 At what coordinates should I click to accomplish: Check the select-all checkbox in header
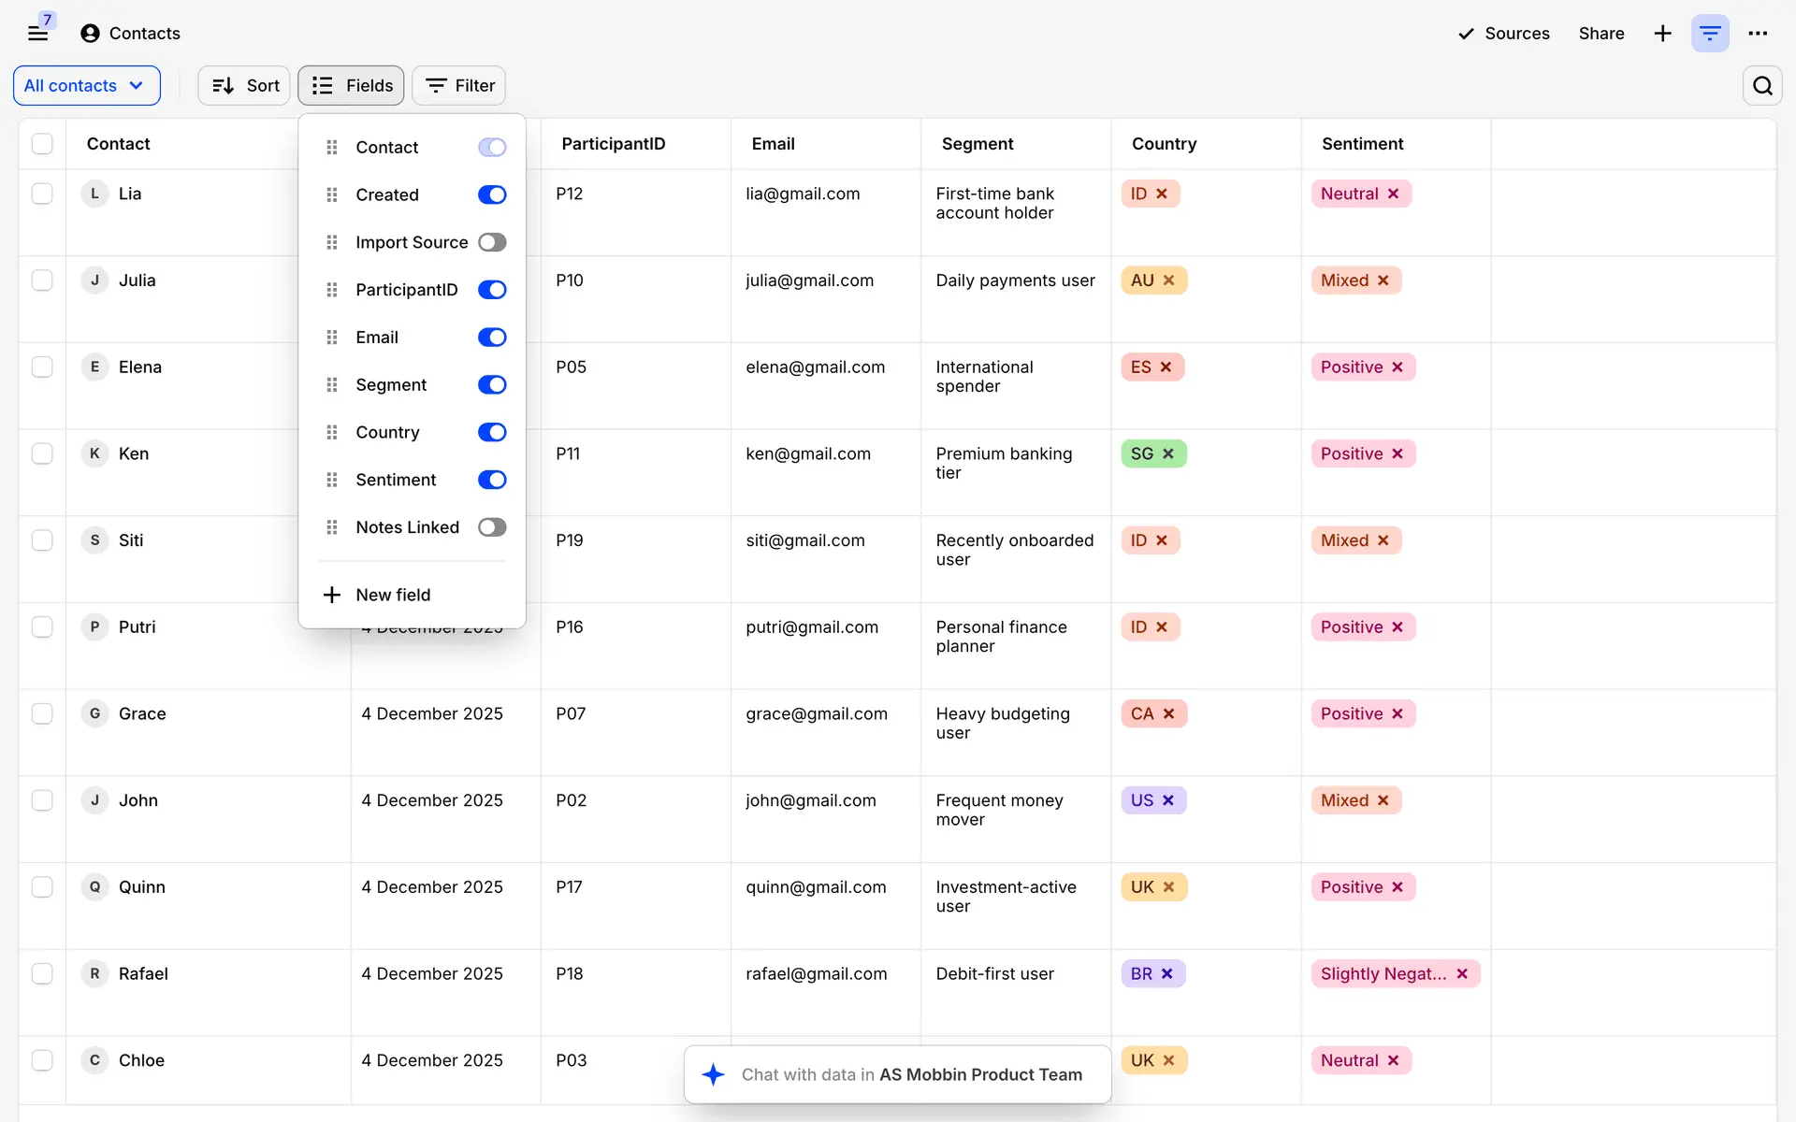coord(42,143)
